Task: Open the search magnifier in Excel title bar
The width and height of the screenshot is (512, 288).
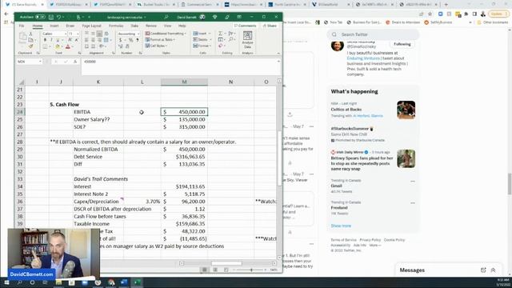Action: [x=166, y=17]
